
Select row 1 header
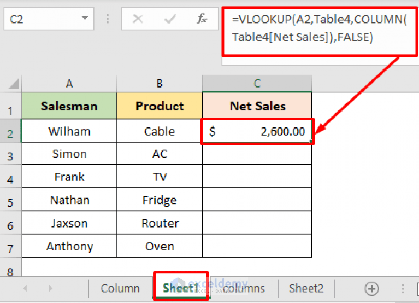10,106
